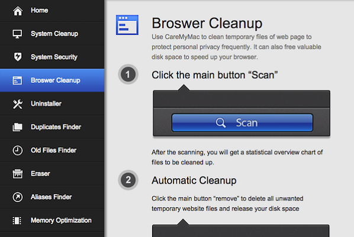The image size is (354, 237).
Task: Open the Home menu item
Action: [x=52, y=11]
